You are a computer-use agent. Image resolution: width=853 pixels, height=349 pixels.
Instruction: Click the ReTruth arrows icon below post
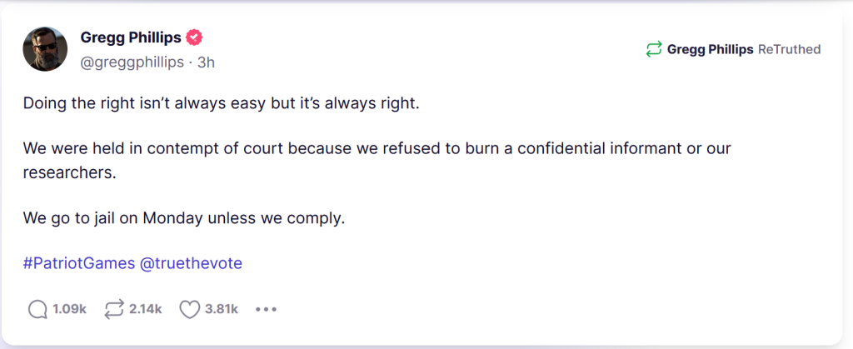[113, 309]
